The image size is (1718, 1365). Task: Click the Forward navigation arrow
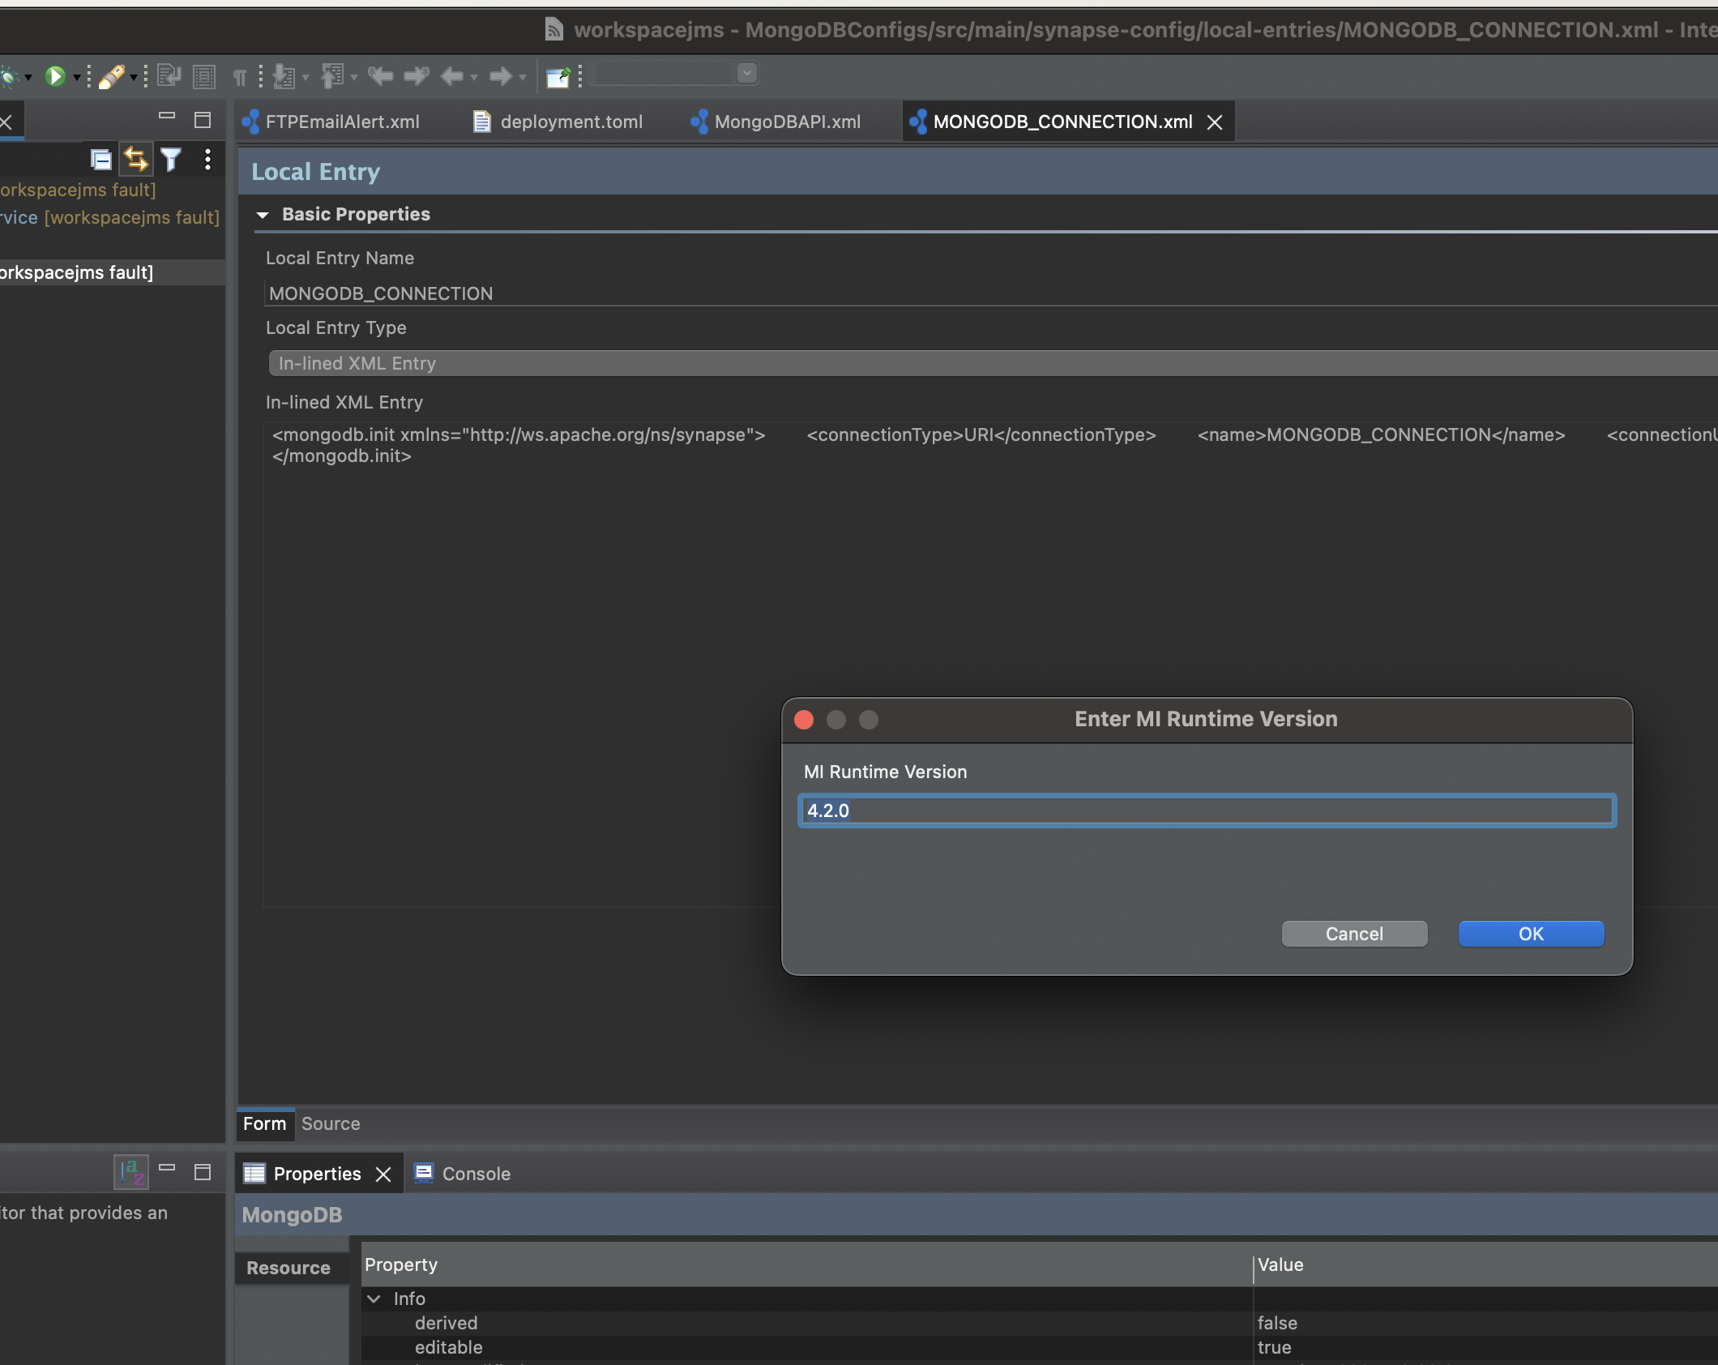[x=501, y=76]
